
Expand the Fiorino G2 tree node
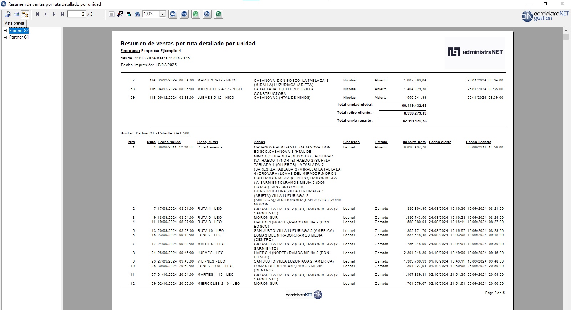click(5, 31)
